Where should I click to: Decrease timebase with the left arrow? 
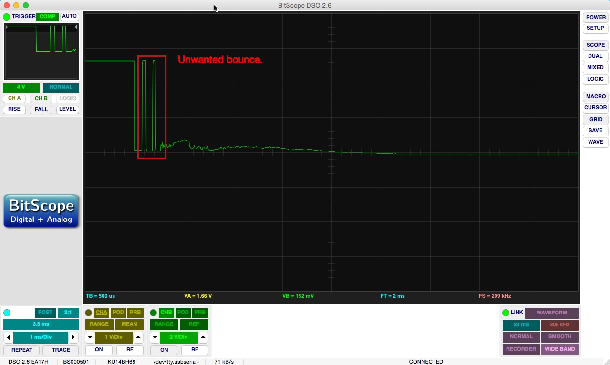[x=8, y=337]
